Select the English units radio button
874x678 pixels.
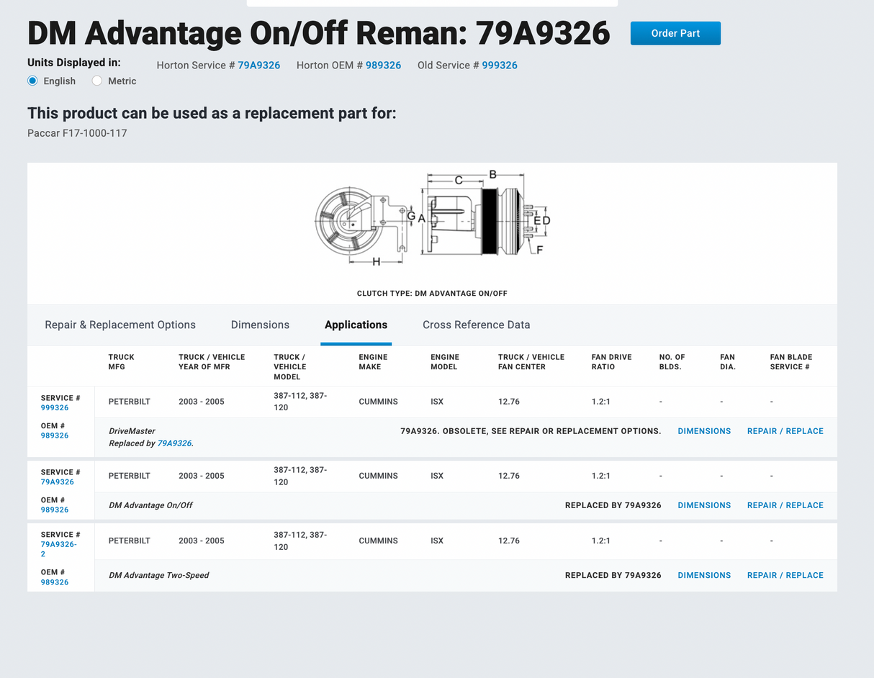32,81
